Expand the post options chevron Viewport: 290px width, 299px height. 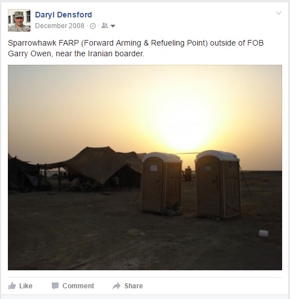(x=279, y=13)
